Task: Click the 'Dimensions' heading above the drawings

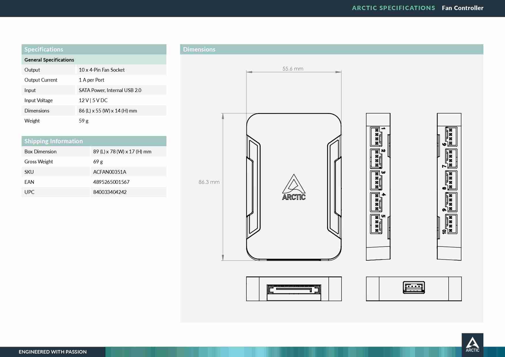Action: (x=199, y=49)
